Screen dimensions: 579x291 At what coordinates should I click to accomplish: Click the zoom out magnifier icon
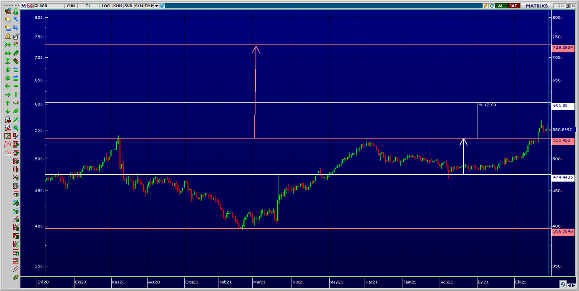[8, 128]
